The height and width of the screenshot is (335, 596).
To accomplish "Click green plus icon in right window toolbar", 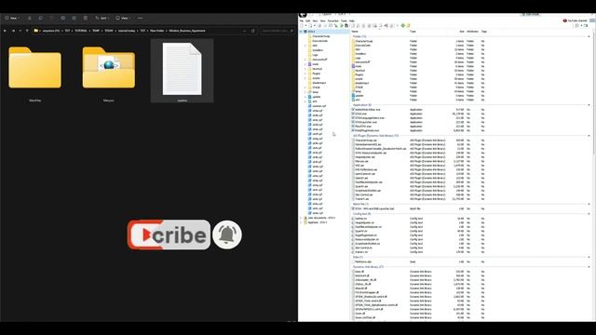I will (403, 25).
